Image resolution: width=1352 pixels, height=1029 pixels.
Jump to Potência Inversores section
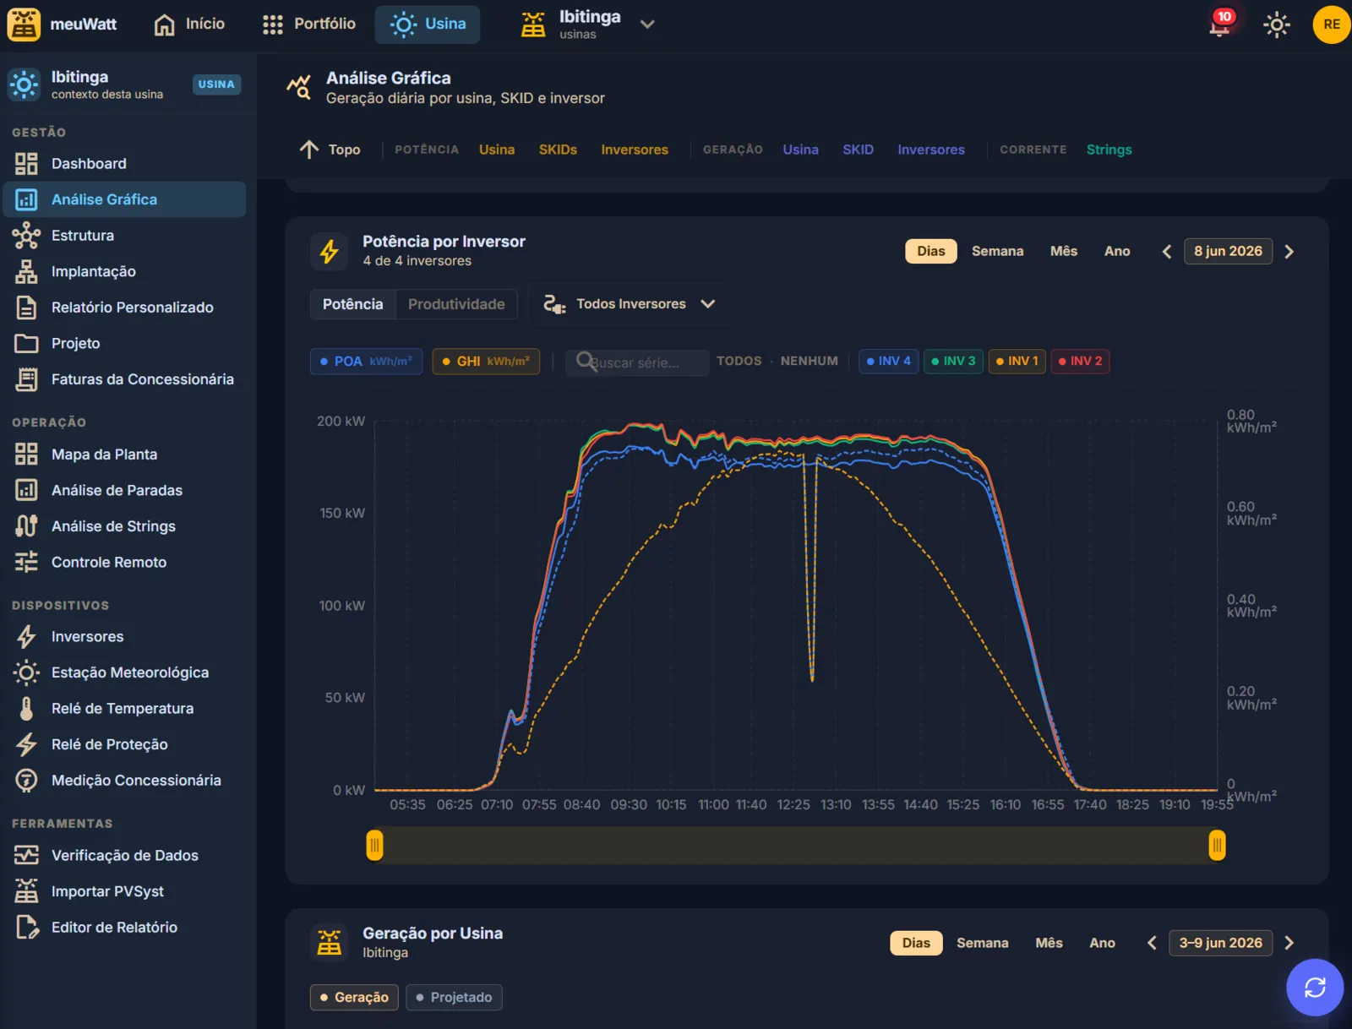pyautogui.click(x=634, y=150)
